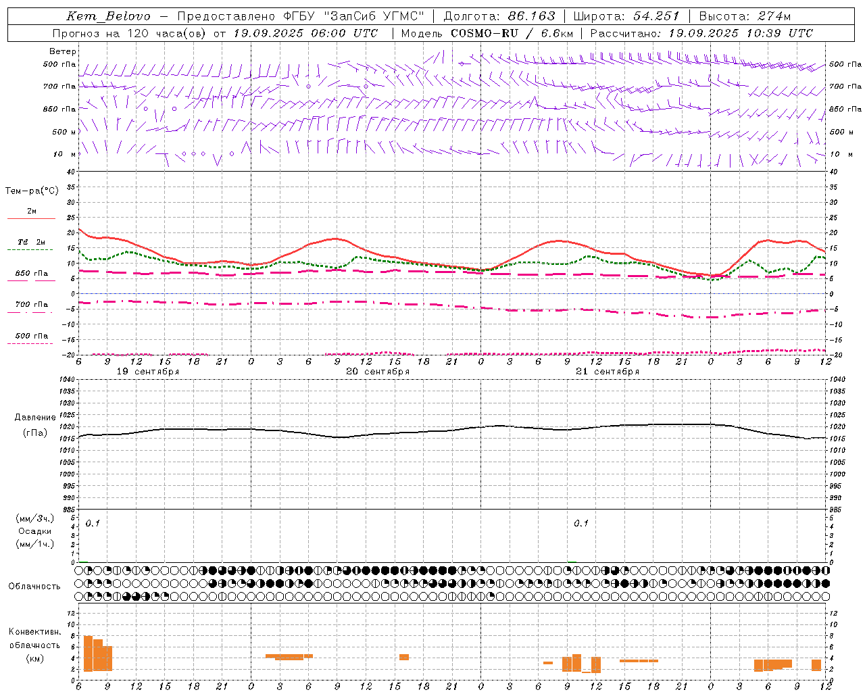Click the 21 сентября date label
The width and height of the screenshot is (865, 692).
(x=608, y=372)
